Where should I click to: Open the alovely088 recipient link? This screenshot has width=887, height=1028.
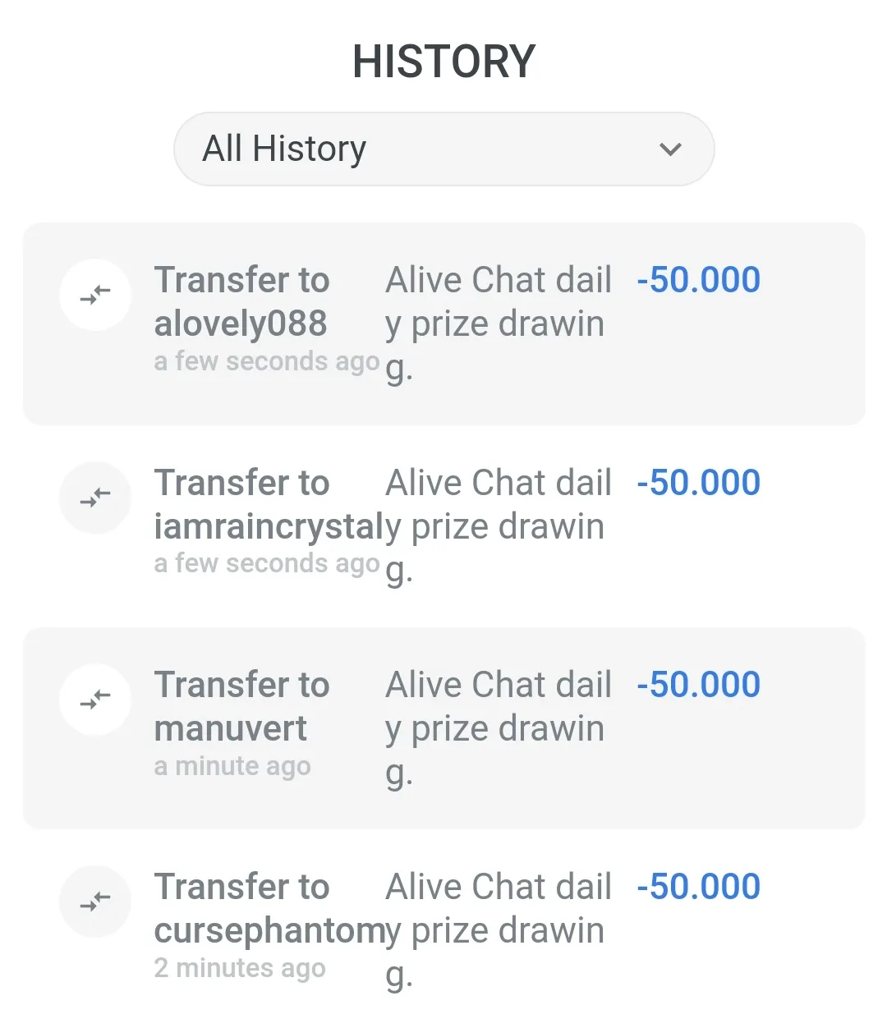coord(241,324)
